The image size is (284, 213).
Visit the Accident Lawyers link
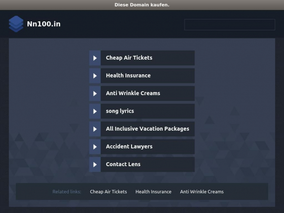coord(129,147)
